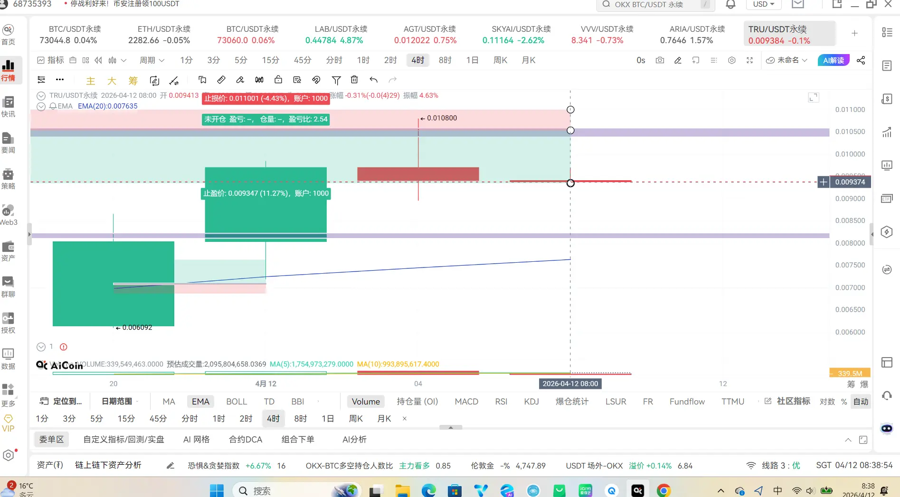This screenshot has height=497, width=900.
Task: Enter fullscreen chart mode
Action: (749, 60)
